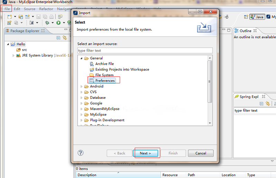
Task: Select File System import source
Action: tap(105, 75)
